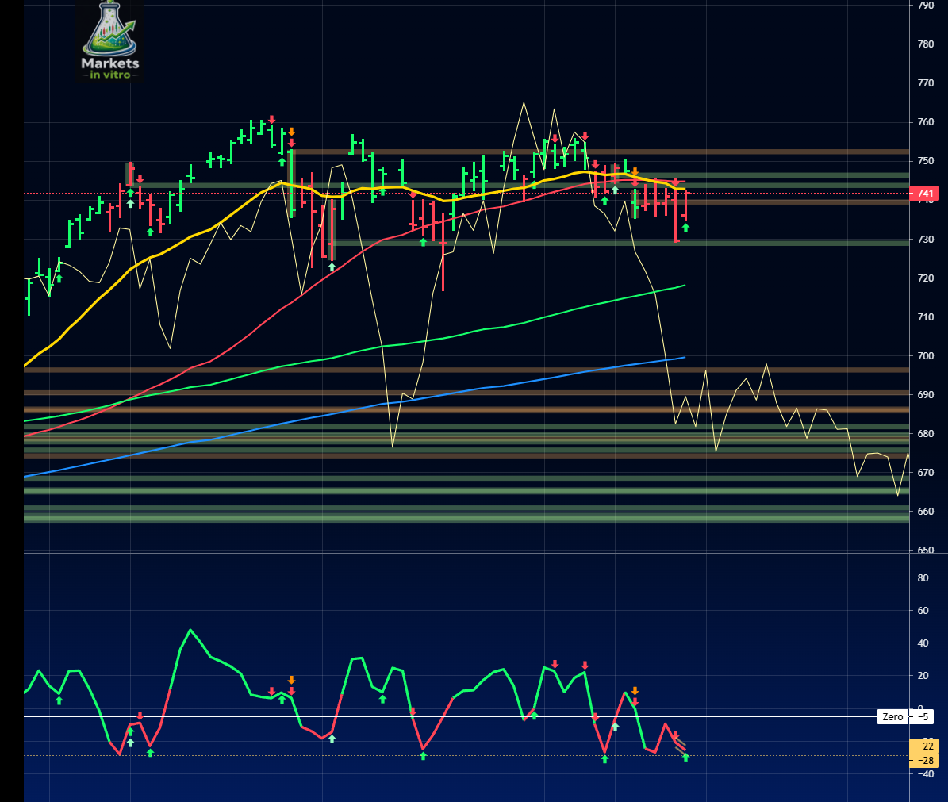
Task: Click the 730 price axis label
Action: [926, 240]
